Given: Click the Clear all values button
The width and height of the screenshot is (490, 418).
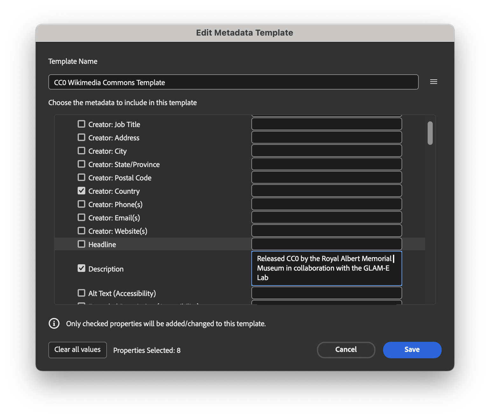Looking at the screenshot, I should [77, 350].
